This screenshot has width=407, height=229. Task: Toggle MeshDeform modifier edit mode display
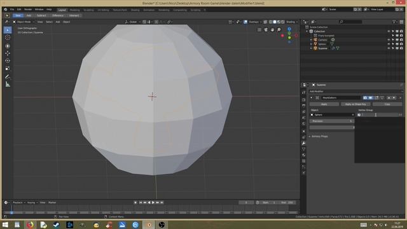[376, 98]
